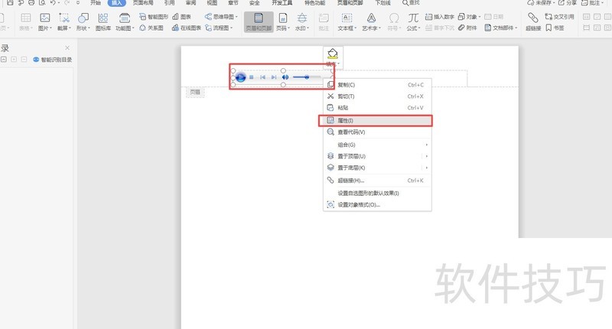The width and height of the screenshot is (612, 329).
Task: Switch to 特色功能 (Special features) tab
Action: point(314,3)
